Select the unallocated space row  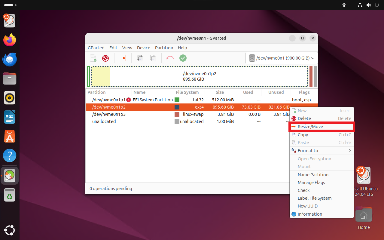(202, 122)
